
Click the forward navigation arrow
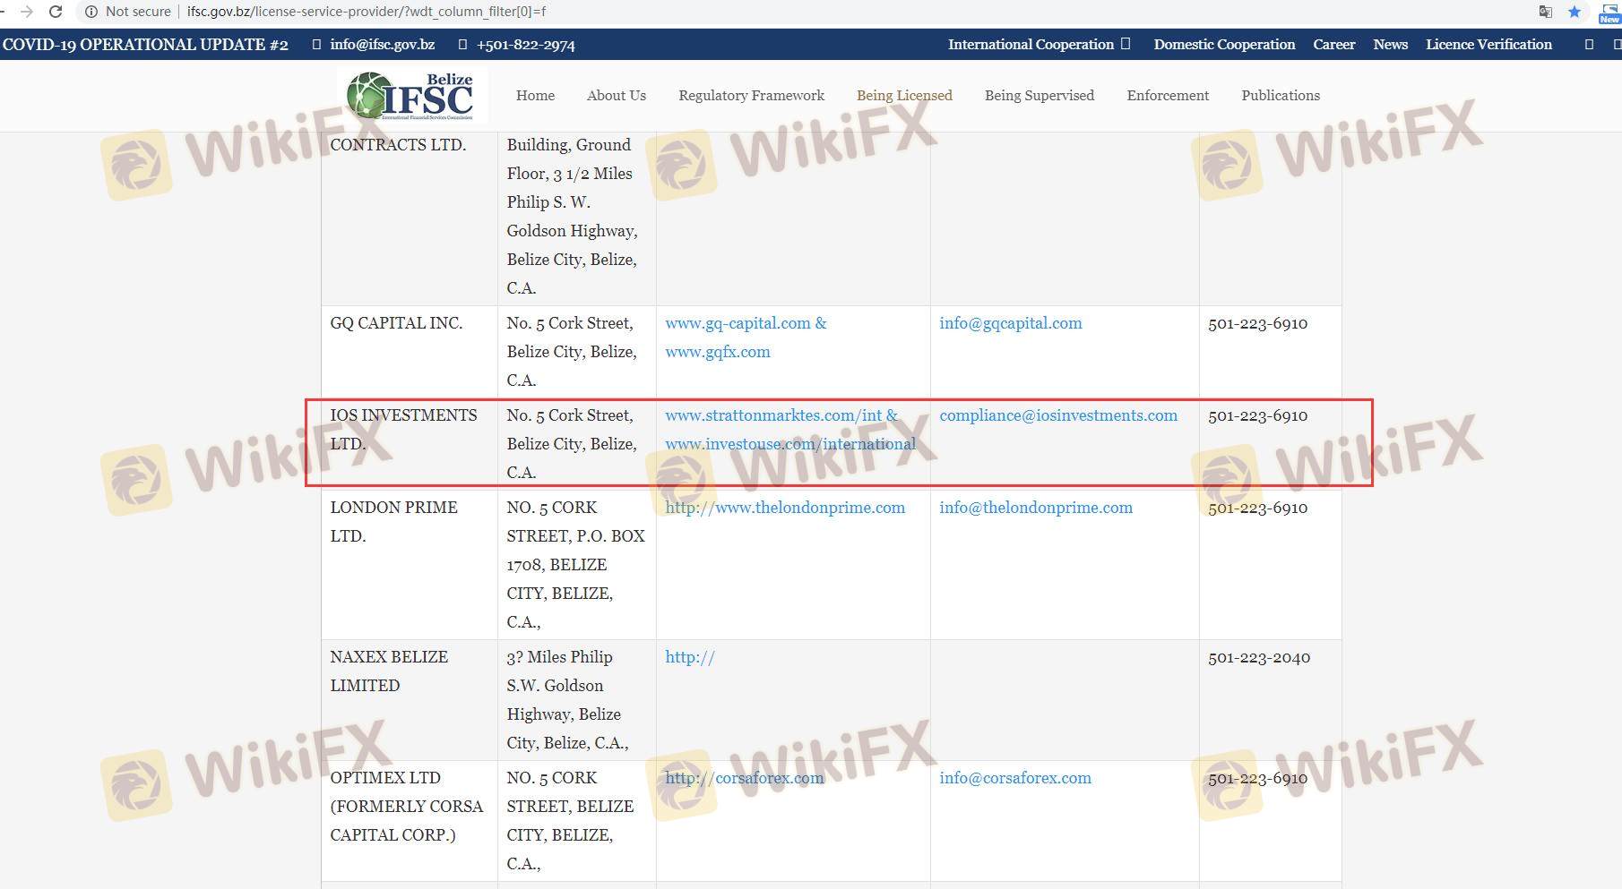pos(26,12)
